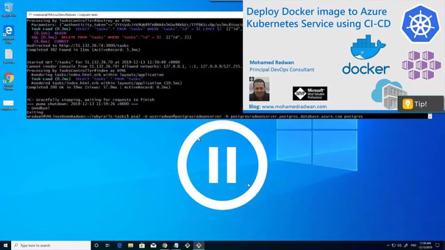Click the 'Processing by TasksController#destroy' line

point(78,21)
